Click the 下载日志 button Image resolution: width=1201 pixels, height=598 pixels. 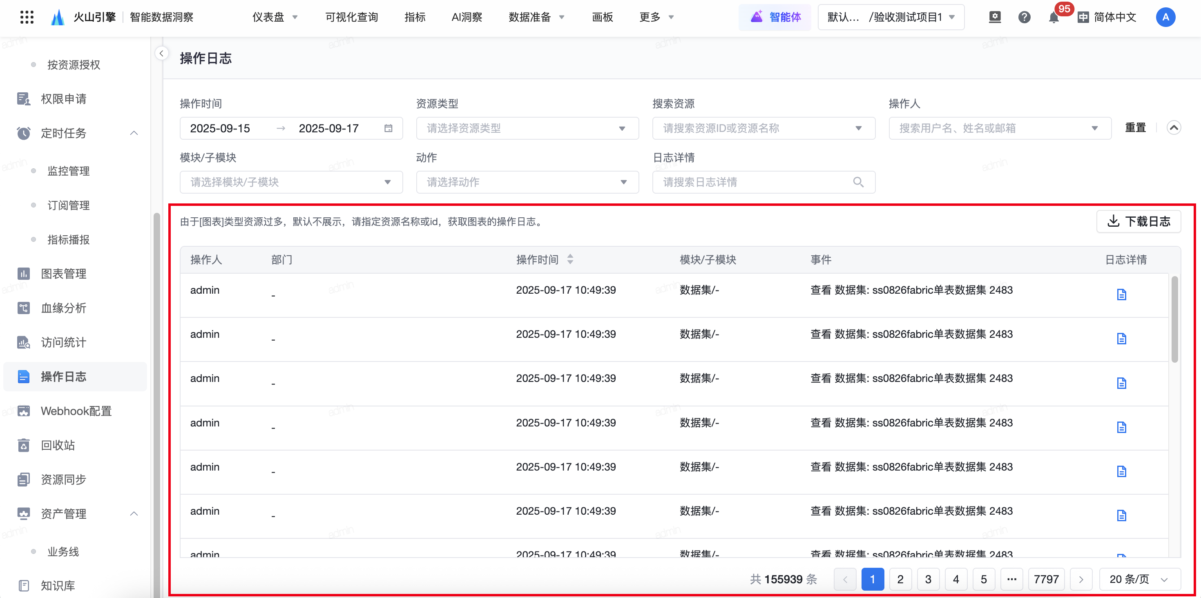tap(1138, 221)
